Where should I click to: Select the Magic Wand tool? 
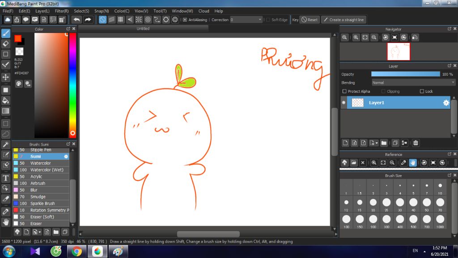pos(5,145)
